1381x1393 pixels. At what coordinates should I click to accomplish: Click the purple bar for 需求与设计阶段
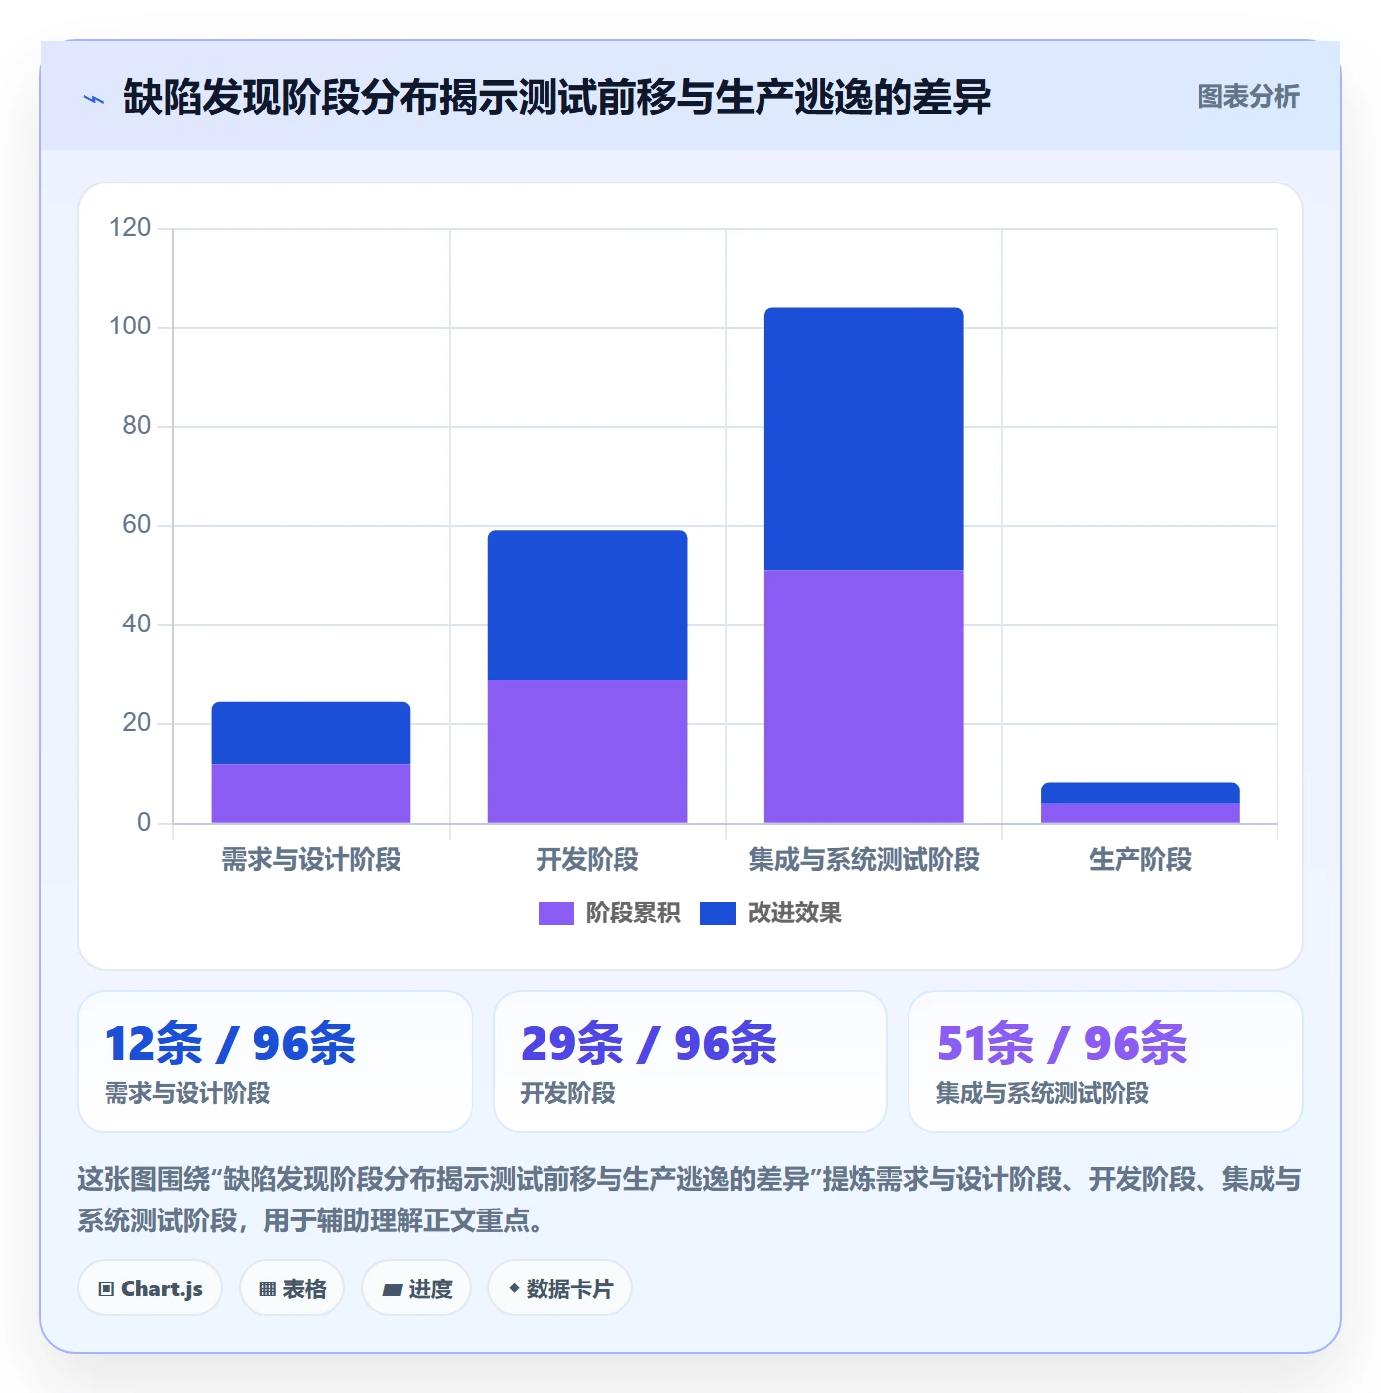coord(311,793)
